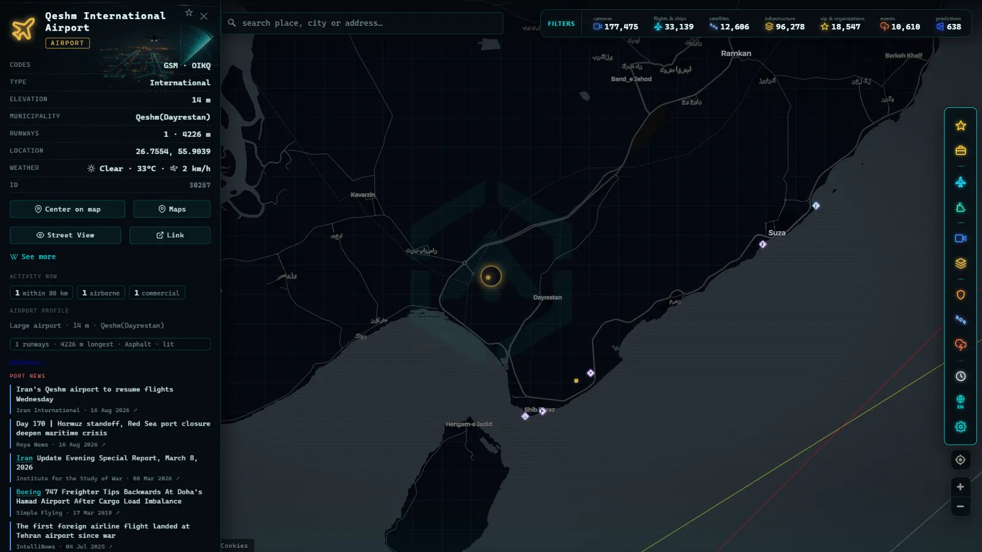The image size is (982, 552).
Task: Toggle the satellite icon in right sidebar
Action: 961,320
